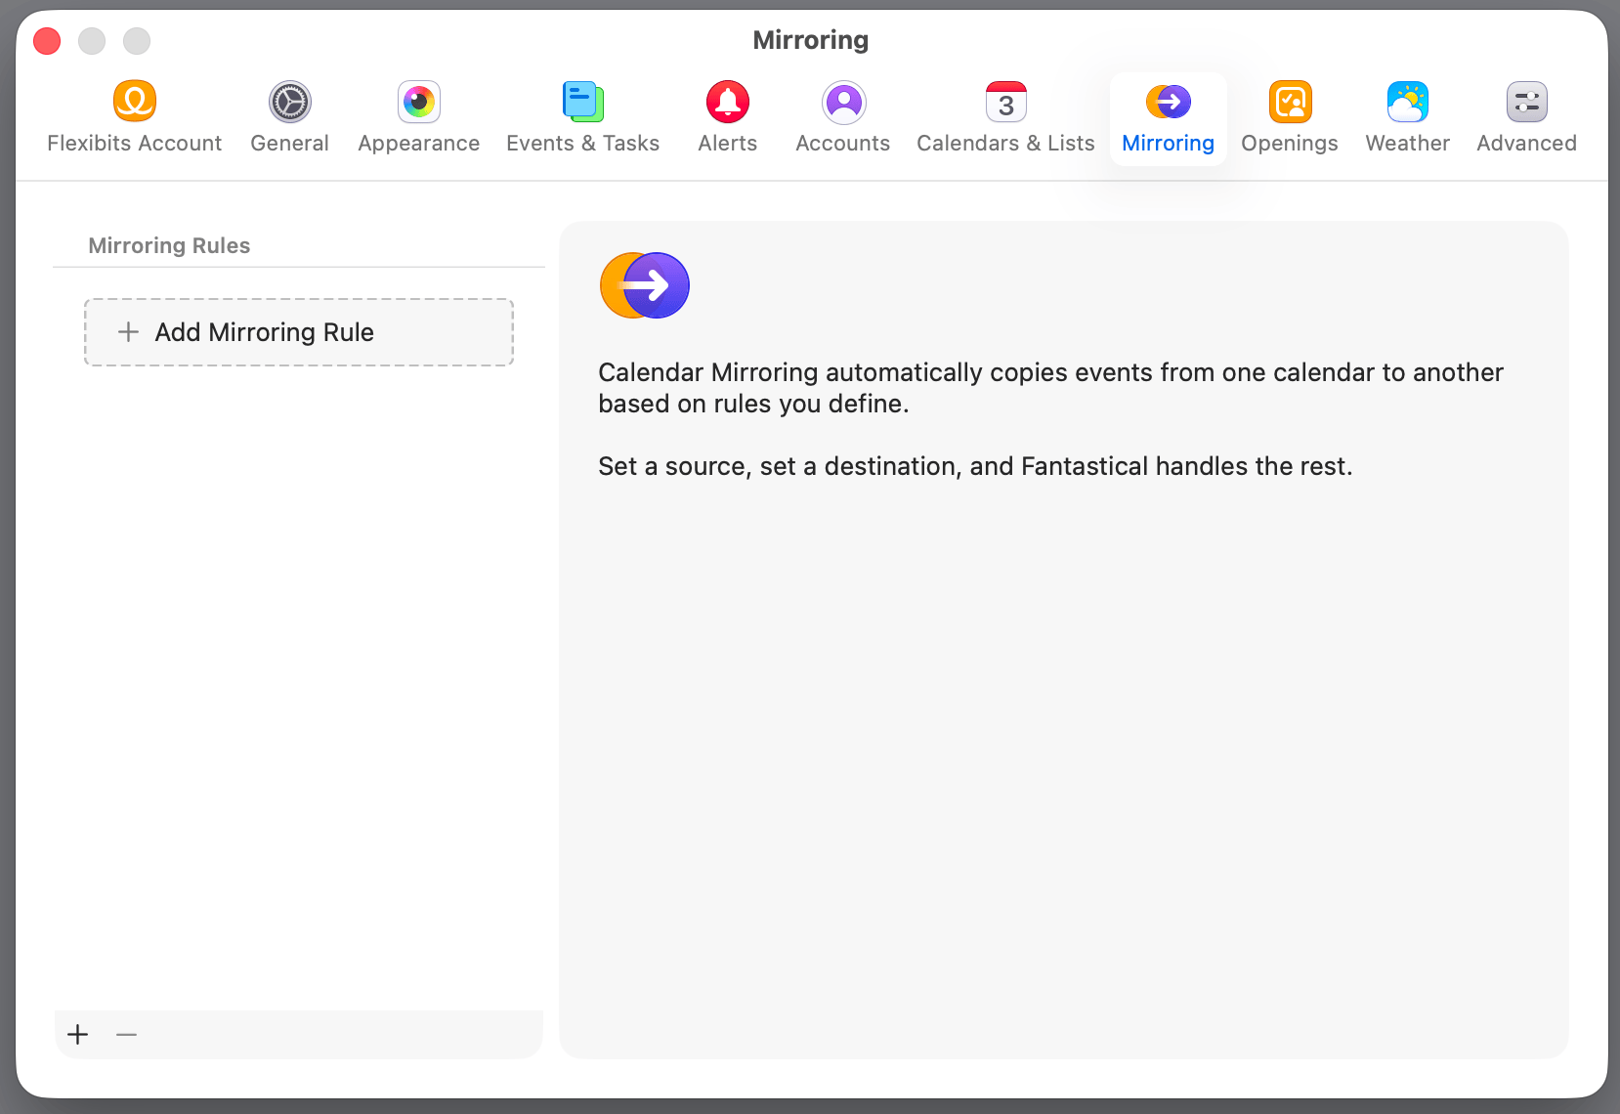1620x1114 pixels.
Task: Open General preferences via gear icon
Action: (289, 118)
